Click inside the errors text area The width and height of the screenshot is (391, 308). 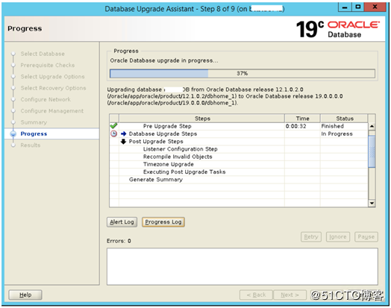[x=243, y=266]
